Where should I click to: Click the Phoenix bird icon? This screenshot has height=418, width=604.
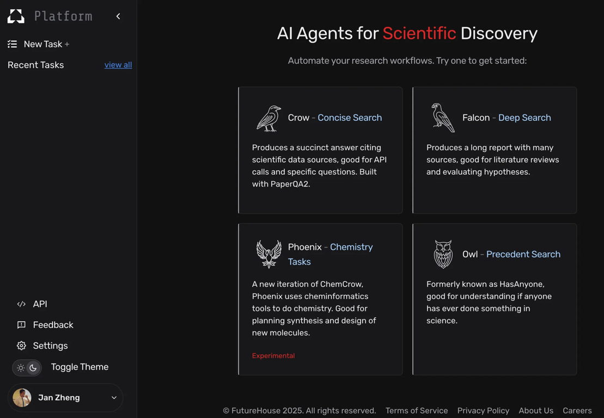[269, 254]
